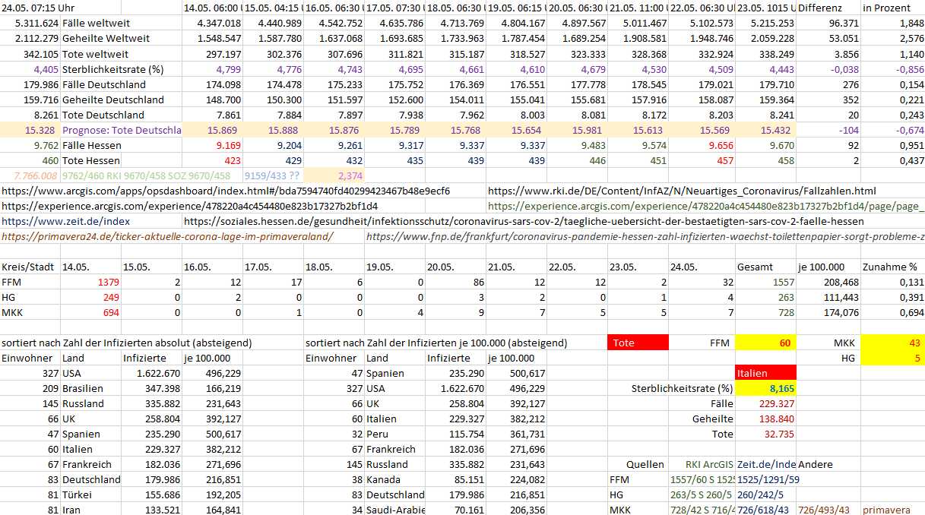Screen dimensions: 925x515
Task: Open the primavera24.de corona ticker link
Action: (167, 236)
